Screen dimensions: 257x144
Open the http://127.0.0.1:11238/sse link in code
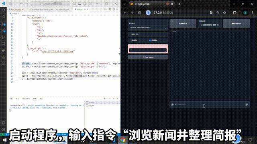(x=57, y=51)
